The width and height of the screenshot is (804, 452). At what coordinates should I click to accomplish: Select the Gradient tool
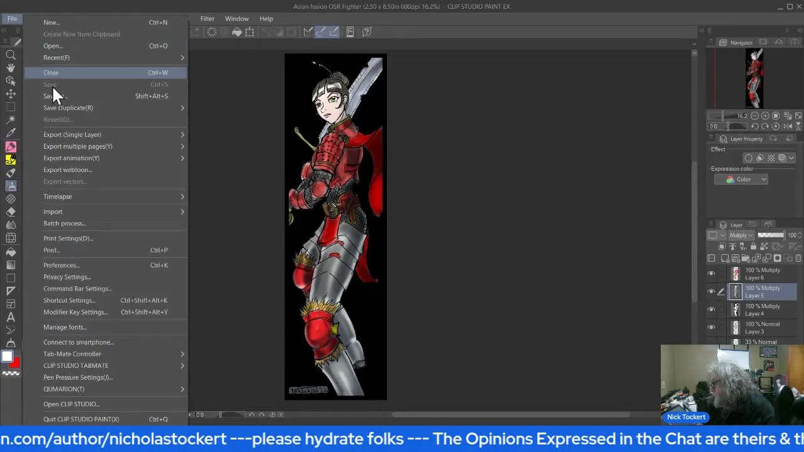pyautogui.click(x=11, y=264)
